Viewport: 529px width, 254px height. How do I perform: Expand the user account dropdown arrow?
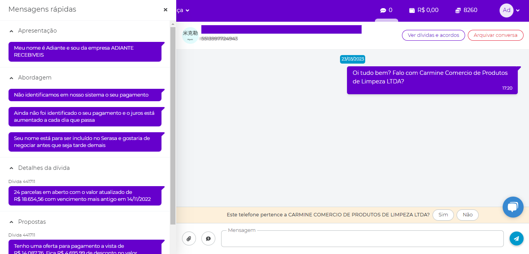518,10
